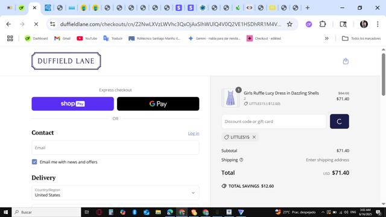Image resolution: width=386 pixels, height=217 pixels.
Task: Open the Gmail bookmark
Action: pos(62,39)
